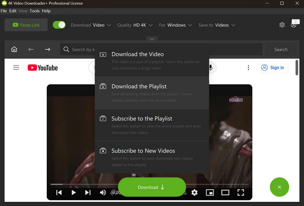Screen dimensions: 304x206
Task: Skip to next video in player
Action: tap(88, 192)
